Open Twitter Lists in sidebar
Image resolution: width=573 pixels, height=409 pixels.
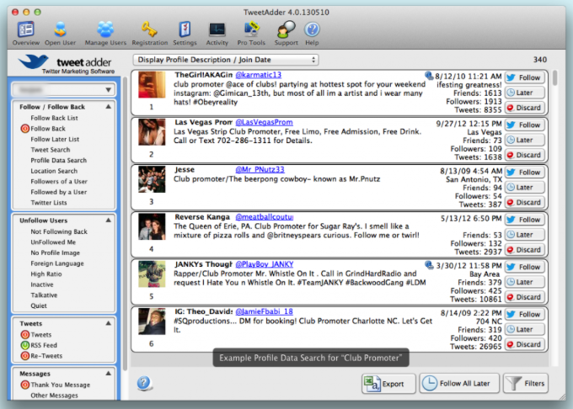(49, 203)
